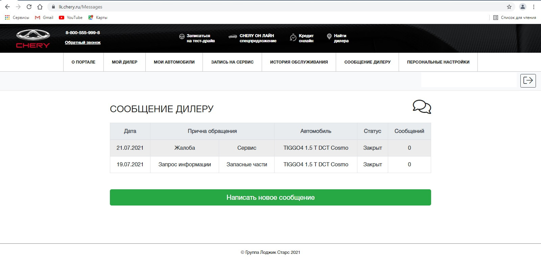The height and width of the screenshot is (265, 541).
Task: Click TIGGO4 vehicle in the 19.07.2021 row
Action: click(x=316, y=164)
